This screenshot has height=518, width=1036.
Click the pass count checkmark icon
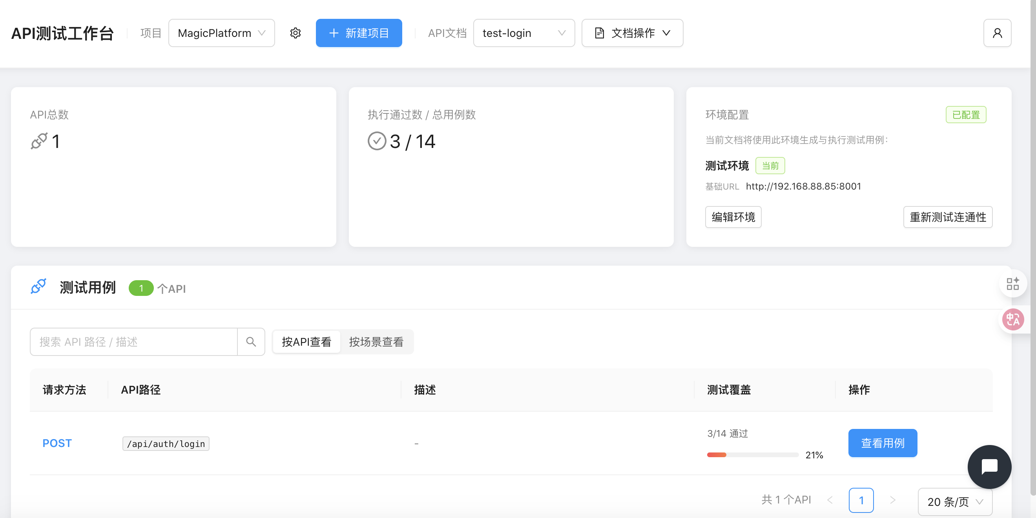pos(376,141)
